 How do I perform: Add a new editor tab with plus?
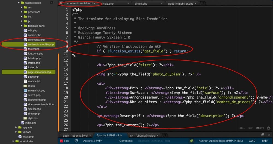point(203,3)
